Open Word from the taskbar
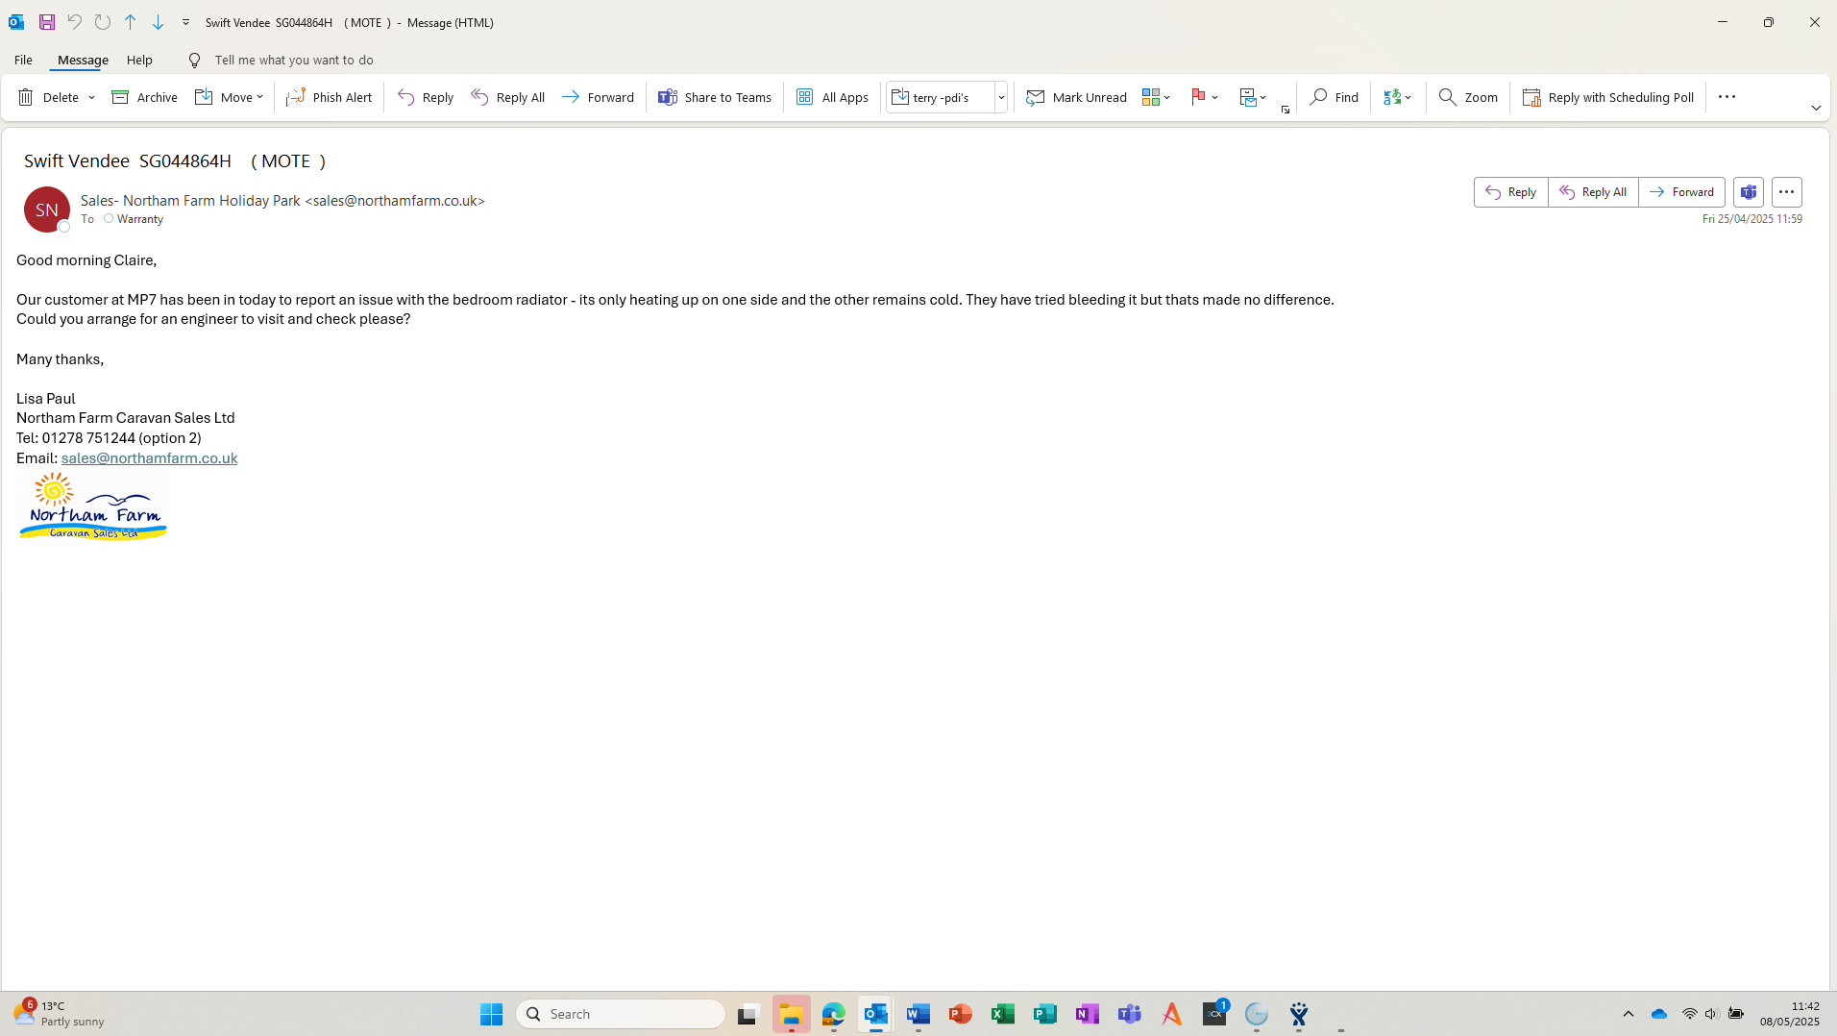 click(x=918, y=1014)
